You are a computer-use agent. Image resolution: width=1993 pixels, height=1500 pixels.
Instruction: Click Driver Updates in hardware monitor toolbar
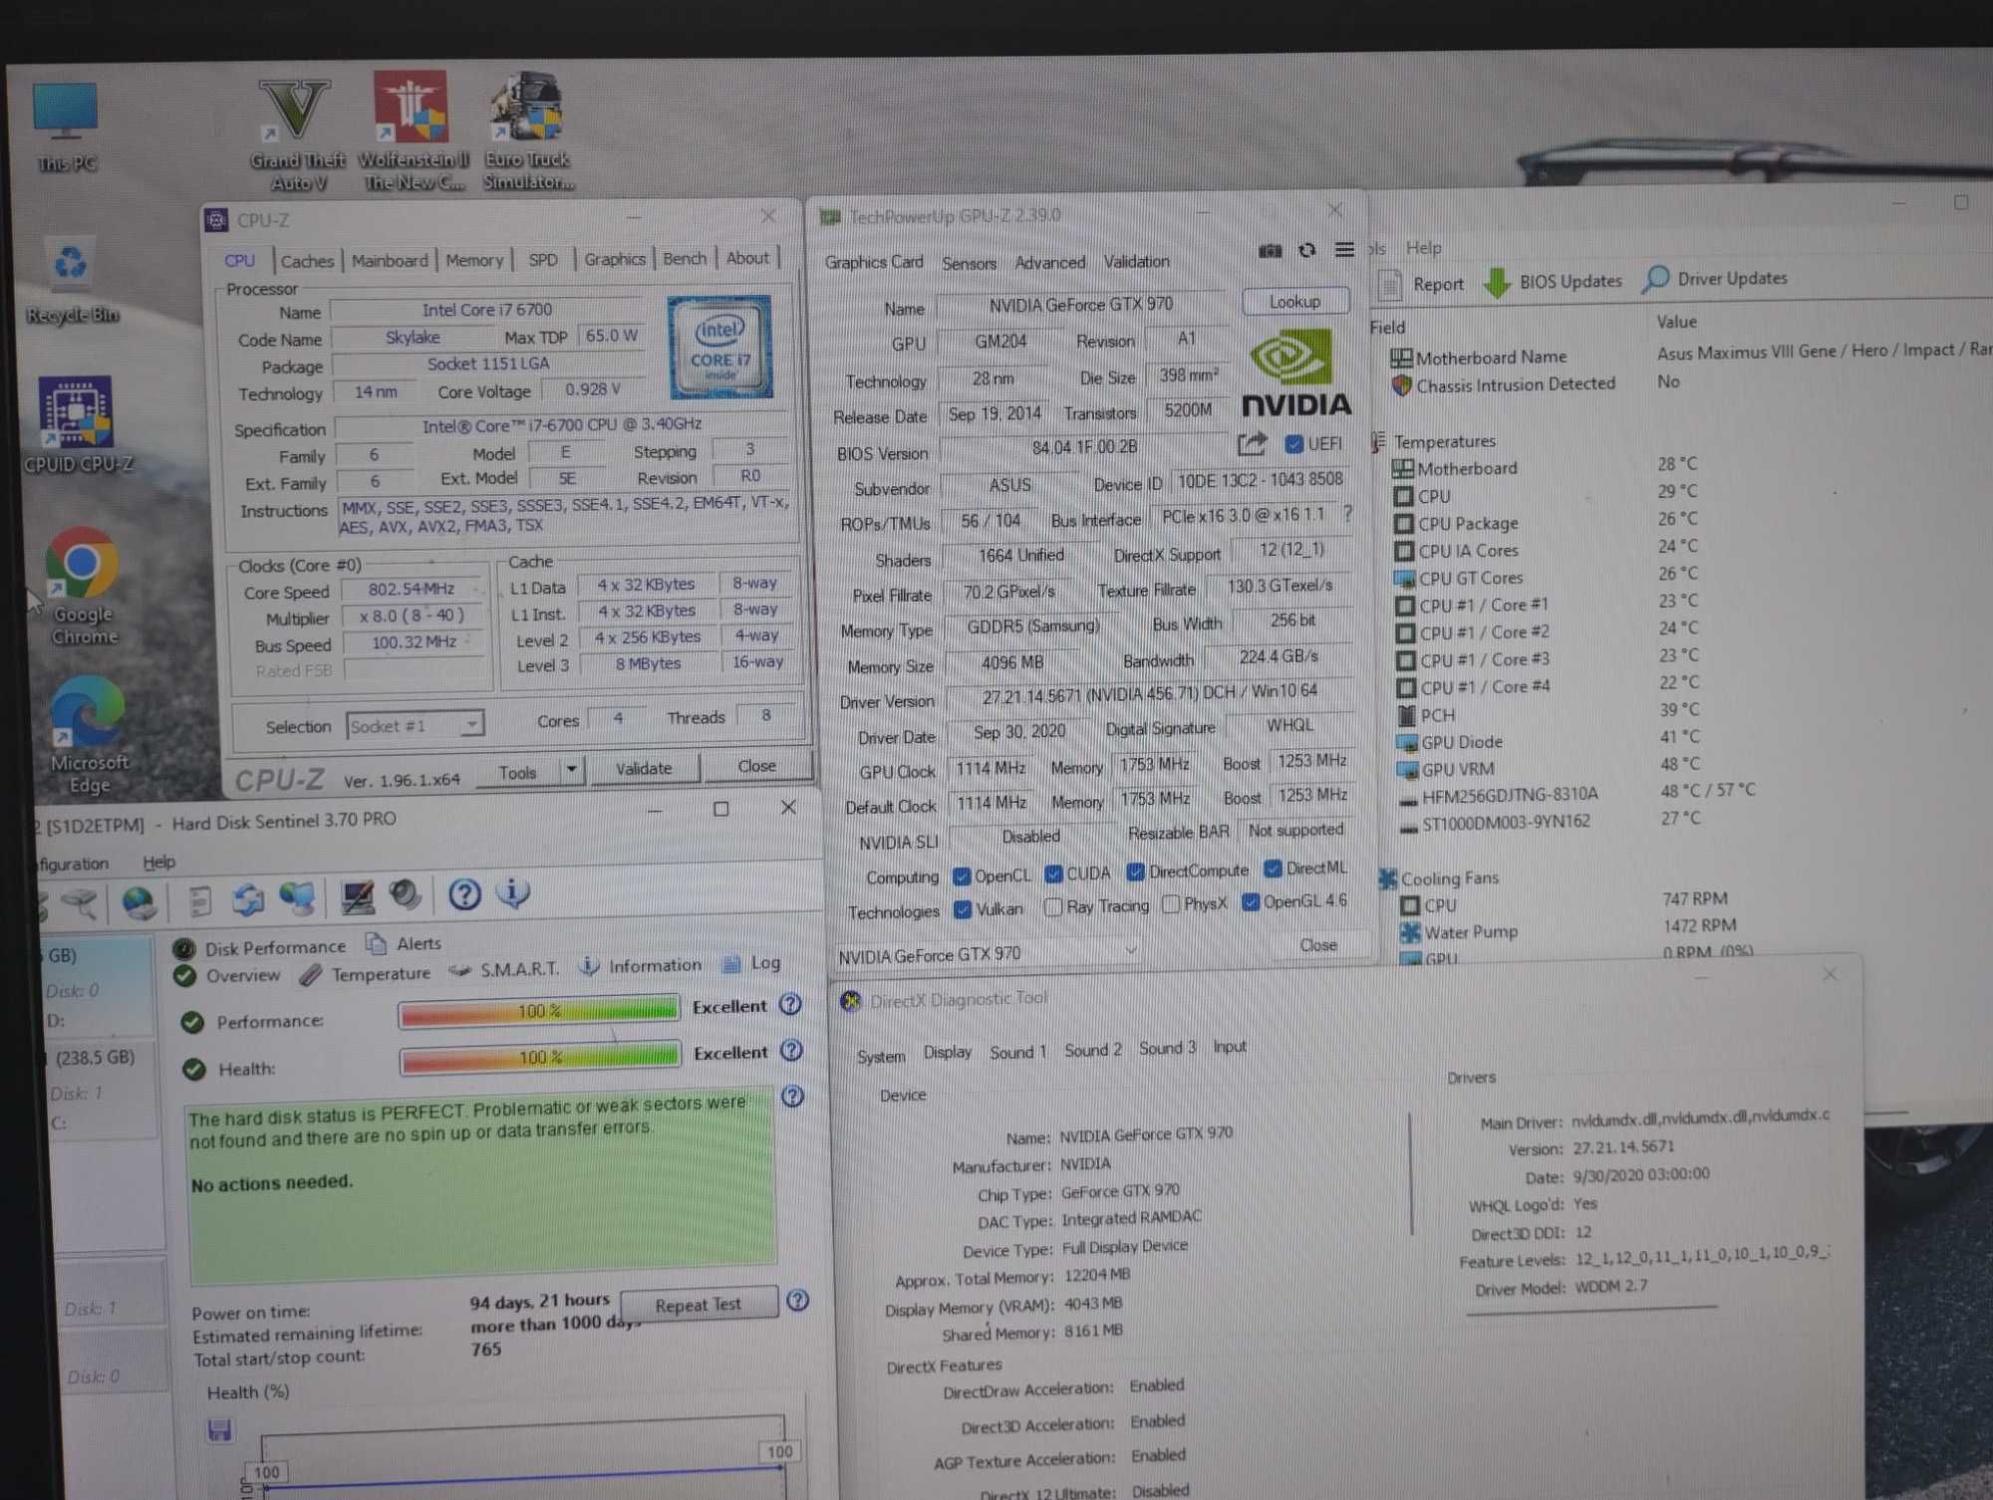(1716, 279)
